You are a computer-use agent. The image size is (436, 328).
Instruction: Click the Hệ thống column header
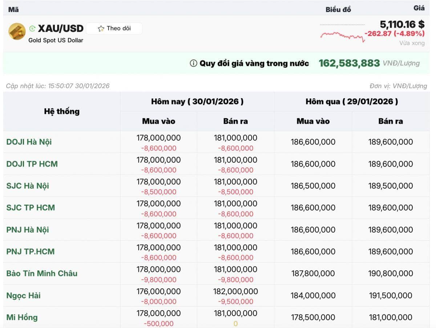click(x=62, y=111)
